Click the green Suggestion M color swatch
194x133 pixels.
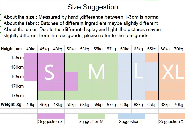(91, 116)
